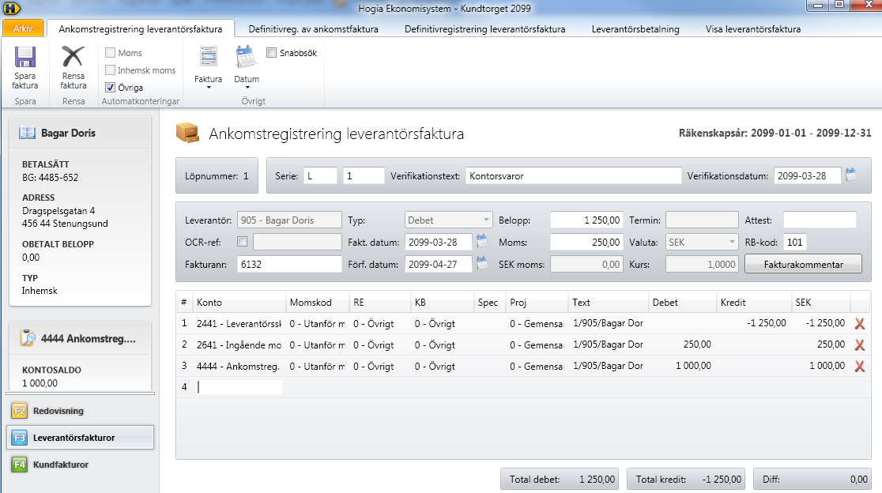
Task: Tick the OCR-ref checkbox
Action: tap(243, 242)
